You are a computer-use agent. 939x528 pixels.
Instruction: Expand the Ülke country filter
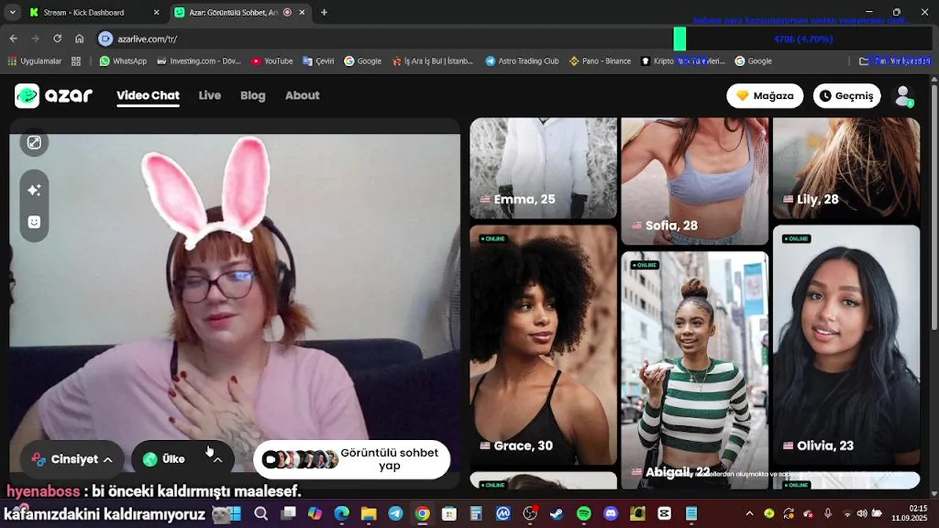(183, 459)
